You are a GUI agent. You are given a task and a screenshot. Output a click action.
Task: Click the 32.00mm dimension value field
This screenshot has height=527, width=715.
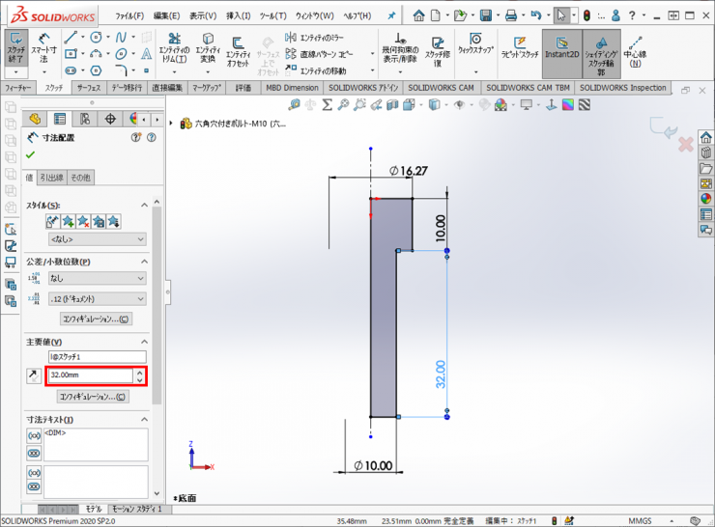click(89, 375)
